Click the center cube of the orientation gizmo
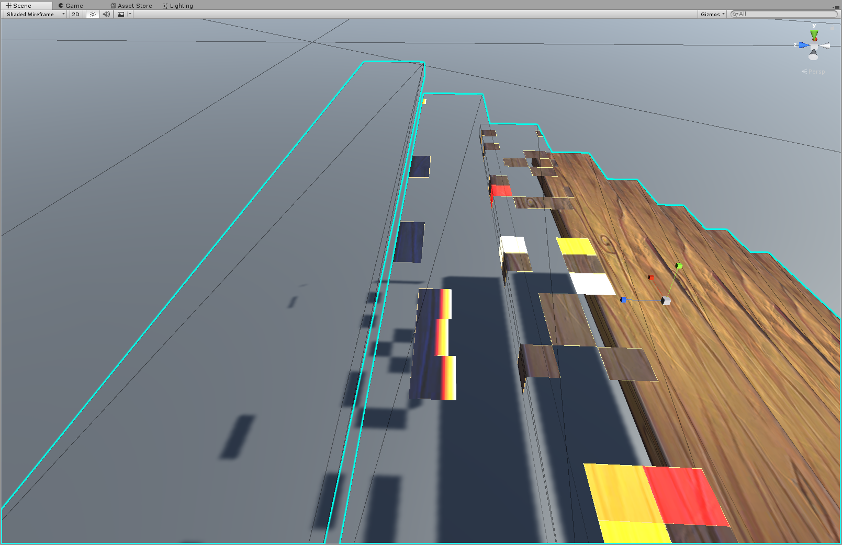The height and width of the screenshot is (545, 842). (x=814, y=47)
